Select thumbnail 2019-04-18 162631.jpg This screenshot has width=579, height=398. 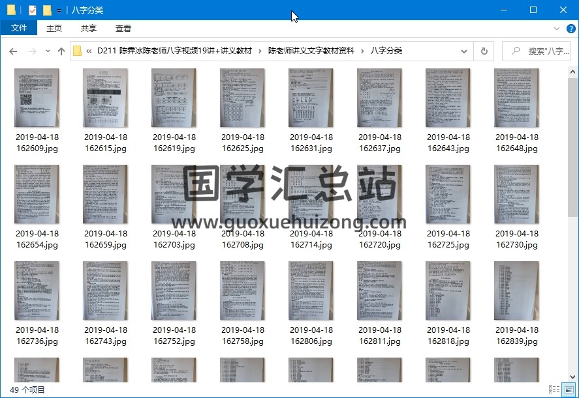click(x=311, y=98)
